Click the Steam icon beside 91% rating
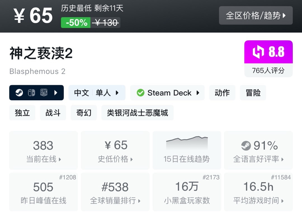 [x=246, y=146]
